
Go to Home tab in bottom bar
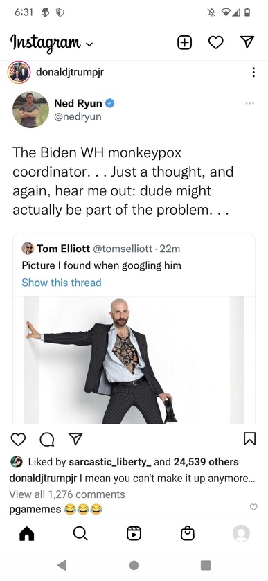pyautogui.click(x=27, y=534)
